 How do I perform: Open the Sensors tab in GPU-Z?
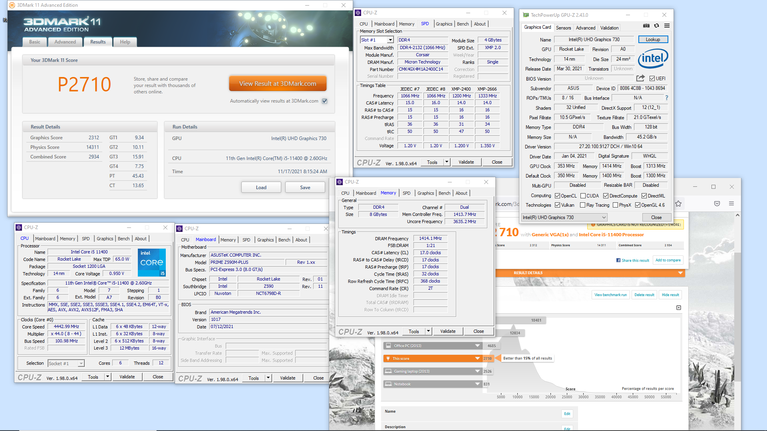coord(563,28)
